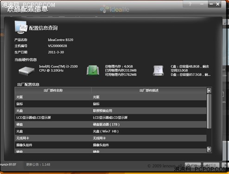
Task: Click the 当前硬件信息 section label
Action: pyautogui.click(x=25, y=59)
